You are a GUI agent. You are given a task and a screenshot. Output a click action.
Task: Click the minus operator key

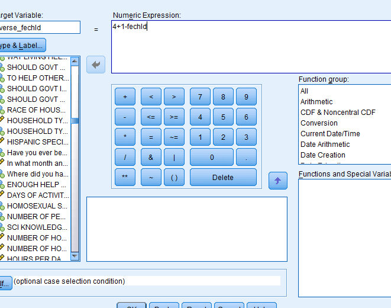(125, 117)
